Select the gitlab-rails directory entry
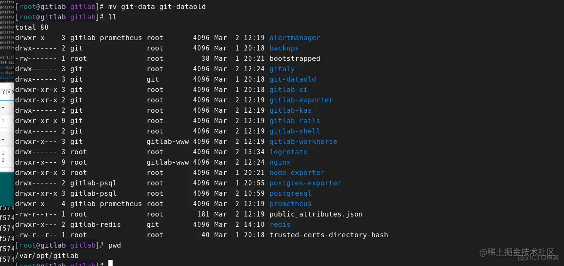Viewport: 564px width, 266px height. coord(294,121)
